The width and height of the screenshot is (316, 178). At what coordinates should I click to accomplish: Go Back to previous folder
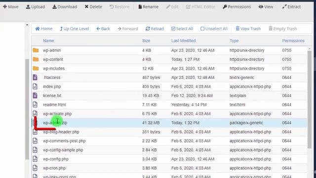pyautogui.click(x=103, y=29)
